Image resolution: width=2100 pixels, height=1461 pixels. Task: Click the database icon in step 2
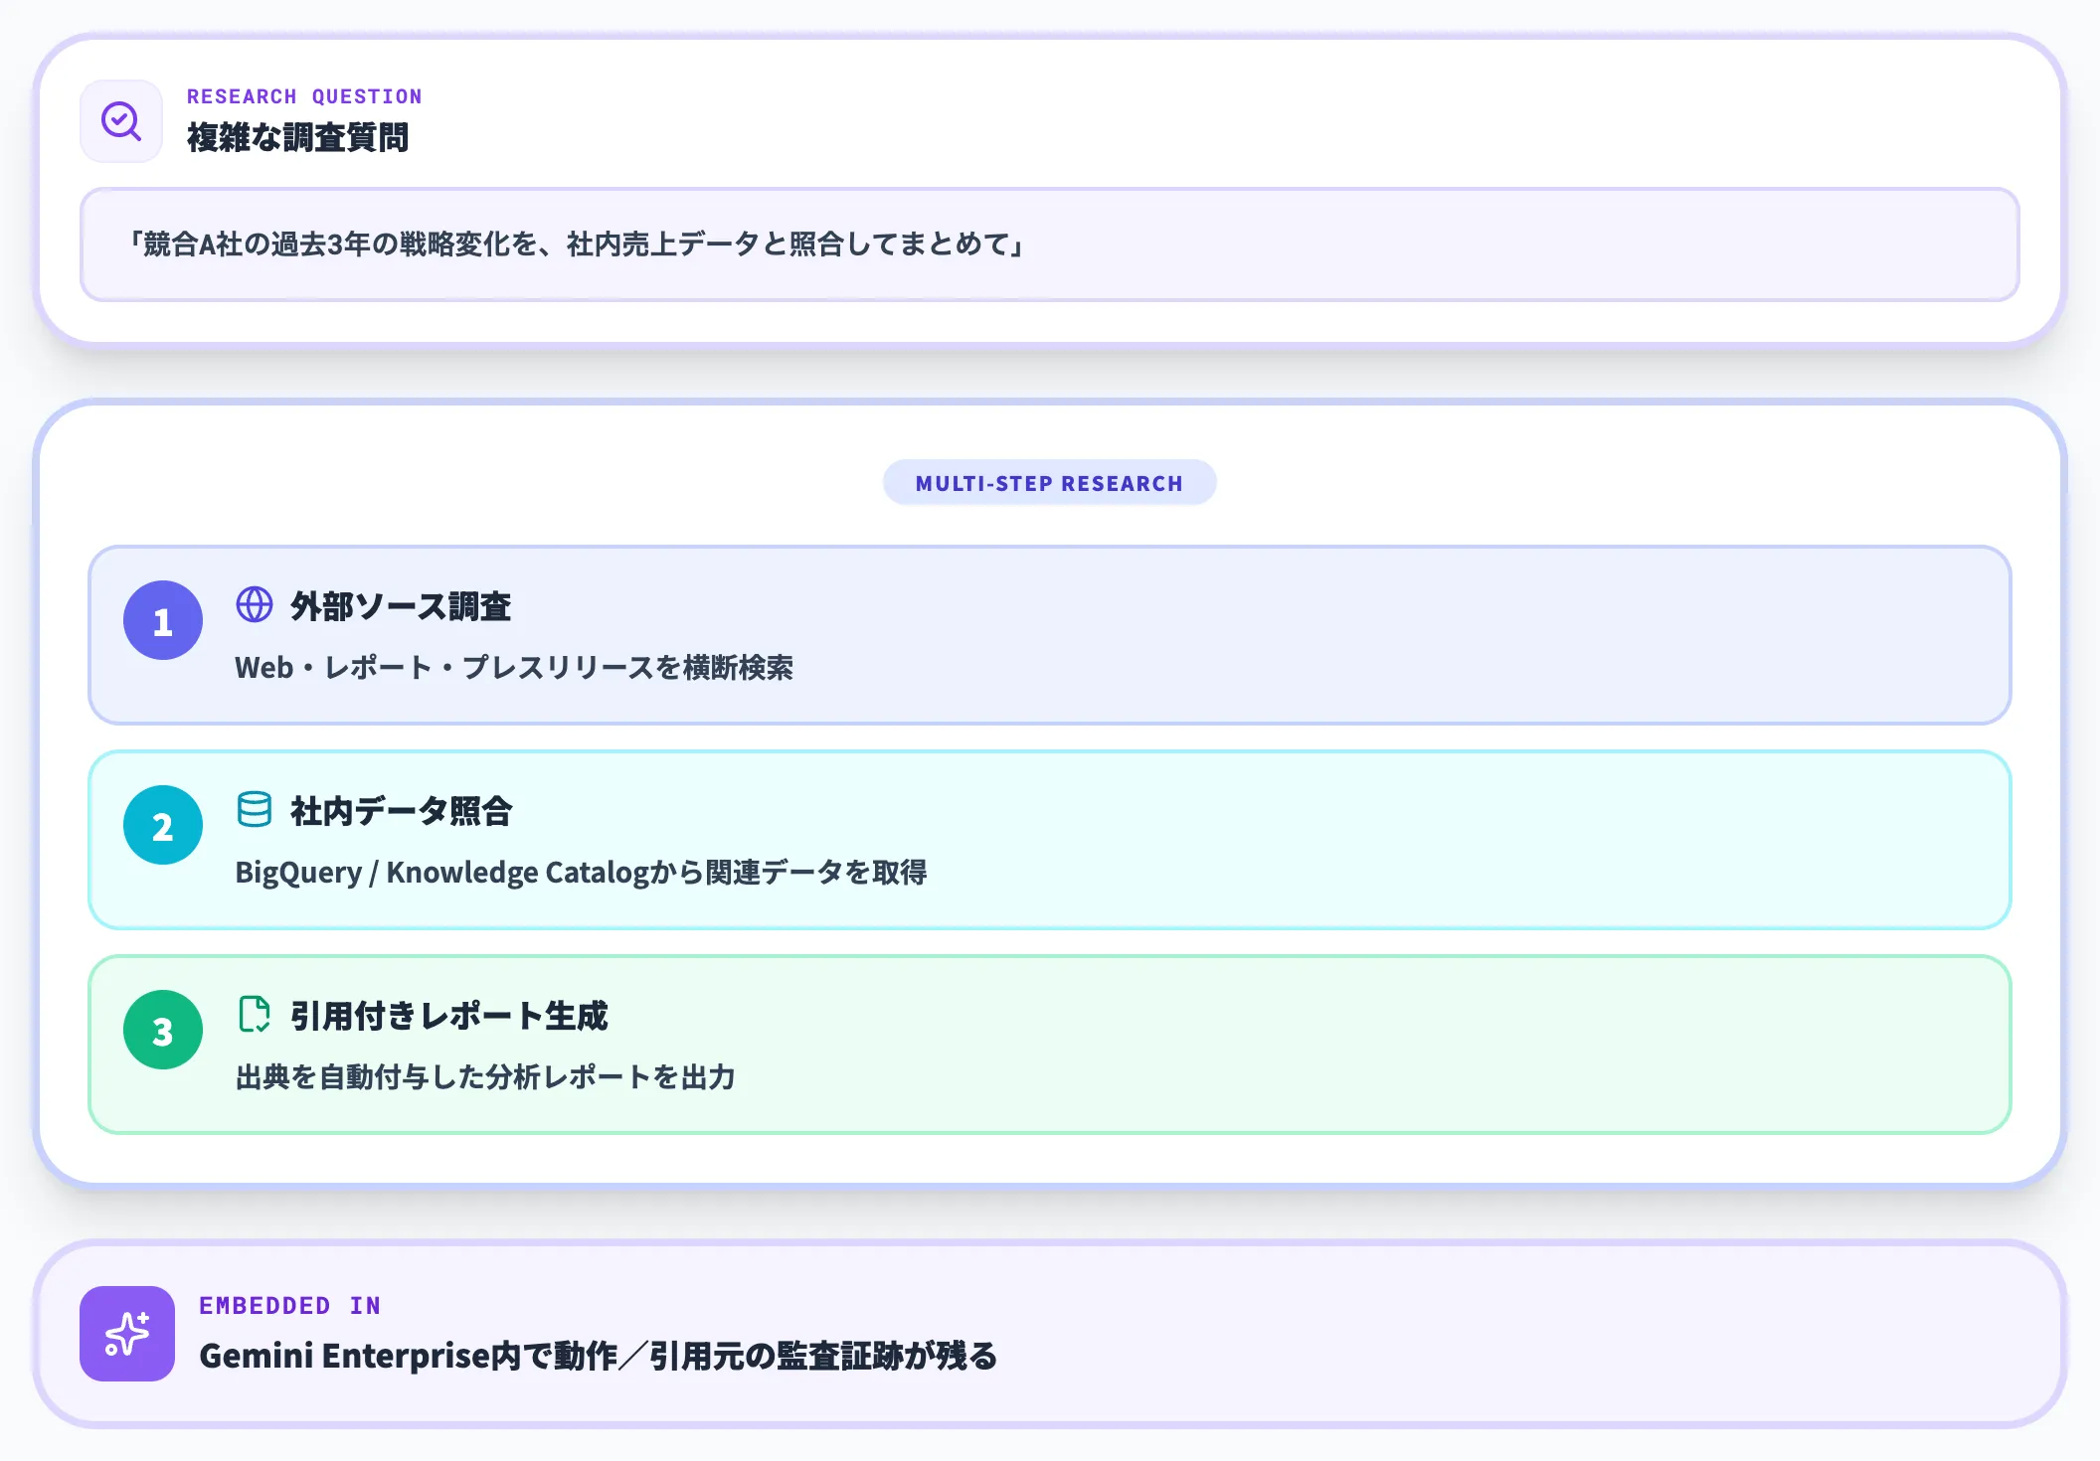tap(255, 810)
